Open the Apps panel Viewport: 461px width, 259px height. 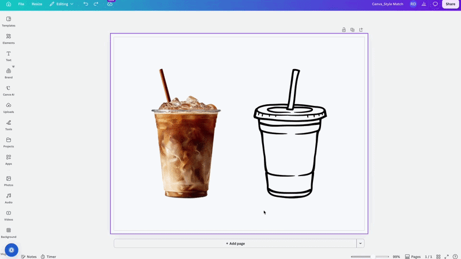pos(9,160)
